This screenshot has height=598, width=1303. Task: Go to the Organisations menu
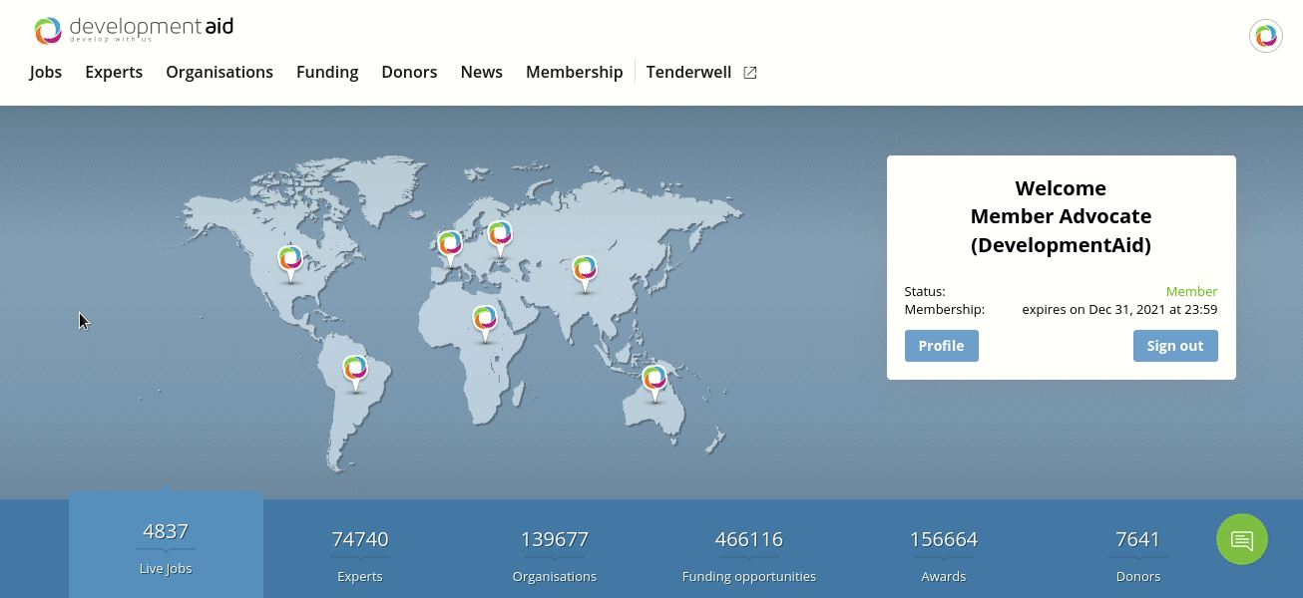click(x=219, y=73)
